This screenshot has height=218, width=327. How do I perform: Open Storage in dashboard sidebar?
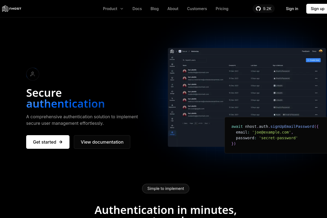coord(172,92)
